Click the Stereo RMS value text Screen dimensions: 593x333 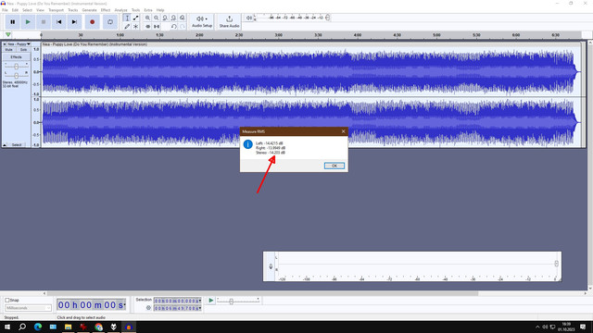(271, 153)
